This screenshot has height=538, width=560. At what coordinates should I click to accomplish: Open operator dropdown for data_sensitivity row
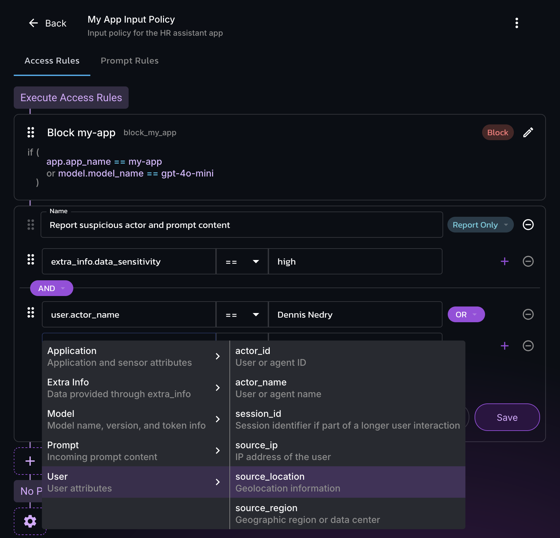(242, 262)
